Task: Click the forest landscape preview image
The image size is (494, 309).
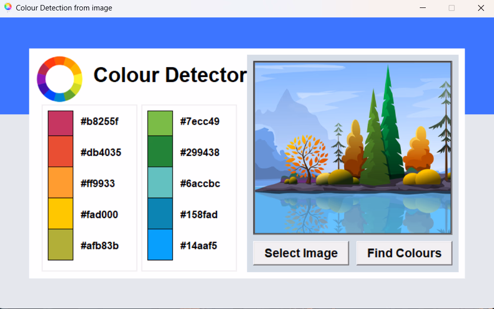Action: coord(353,147)
